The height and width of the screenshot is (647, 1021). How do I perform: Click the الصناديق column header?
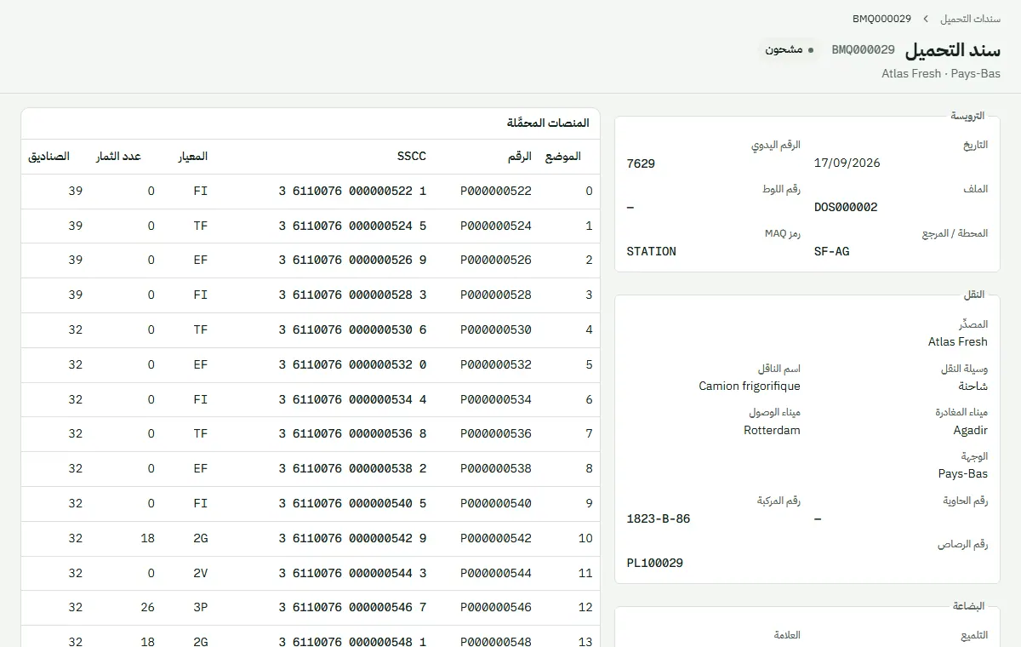point(48,157)
